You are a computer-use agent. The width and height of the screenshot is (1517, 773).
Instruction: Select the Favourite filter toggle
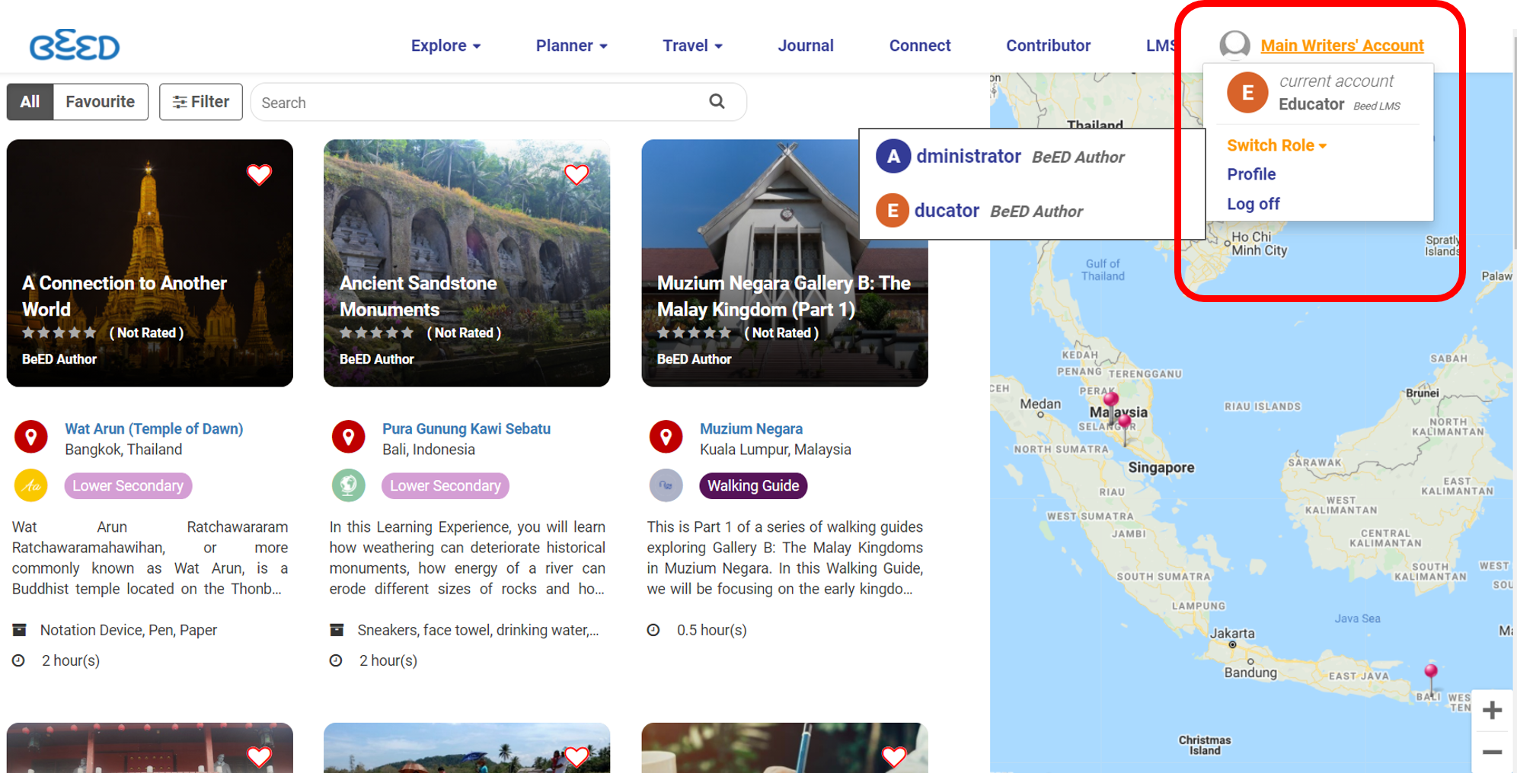(x=101, y=102)
